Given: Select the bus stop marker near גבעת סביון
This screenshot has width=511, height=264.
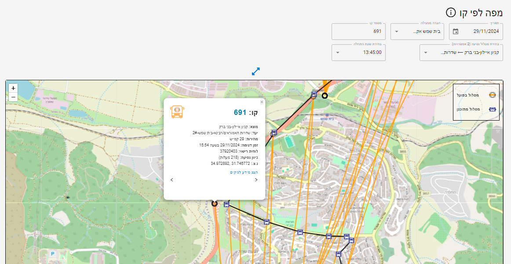Looking at the screenshot, I should 266,222.
